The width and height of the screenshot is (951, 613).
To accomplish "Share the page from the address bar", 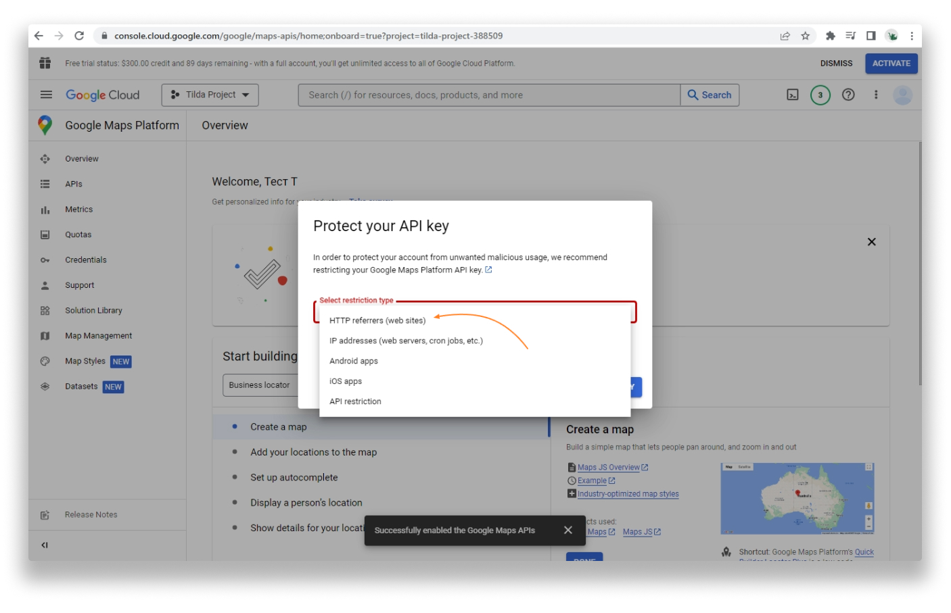I will [x=785, y=36].
